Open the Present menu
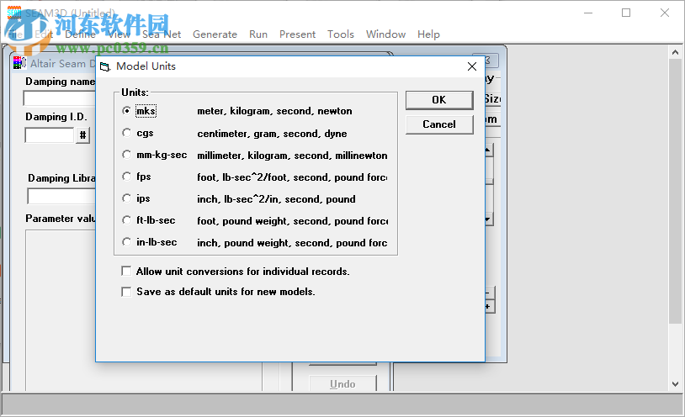This screenshot has height=417, width=685. click(297, 34)
